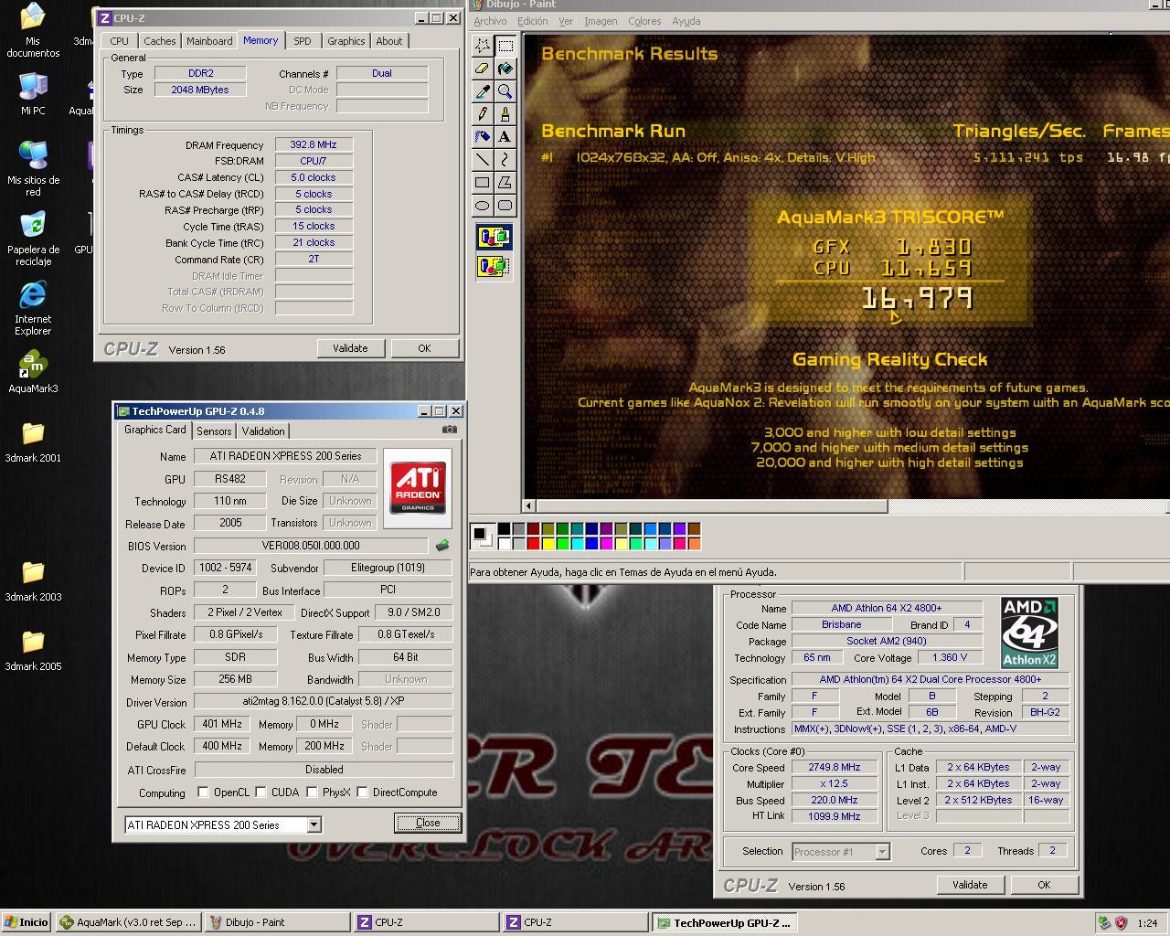Viewport: 1170px width, 936px height.
Task: Click the system tray security shield icon
Action: pos(1121,923)
